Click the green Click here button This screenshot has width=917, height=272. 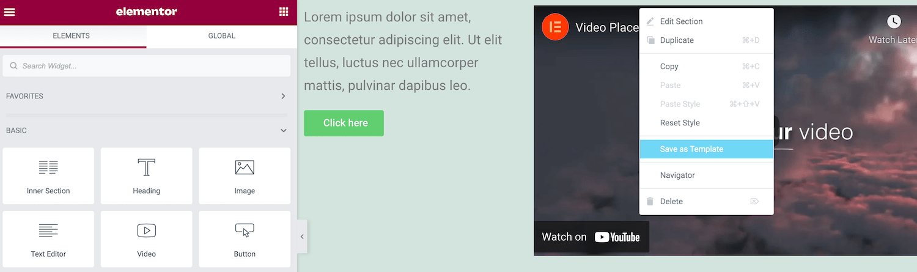tap(344, 123)
